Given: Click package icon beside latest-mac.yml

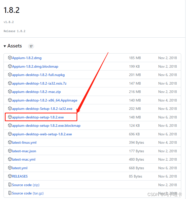Looking at the screenshot, I should (x=10, y=159).
